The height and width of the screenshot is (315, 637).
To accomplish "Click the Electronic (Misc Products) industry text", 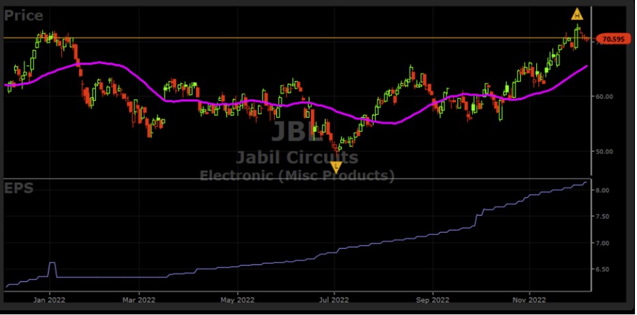I will [x=297, y=175].
